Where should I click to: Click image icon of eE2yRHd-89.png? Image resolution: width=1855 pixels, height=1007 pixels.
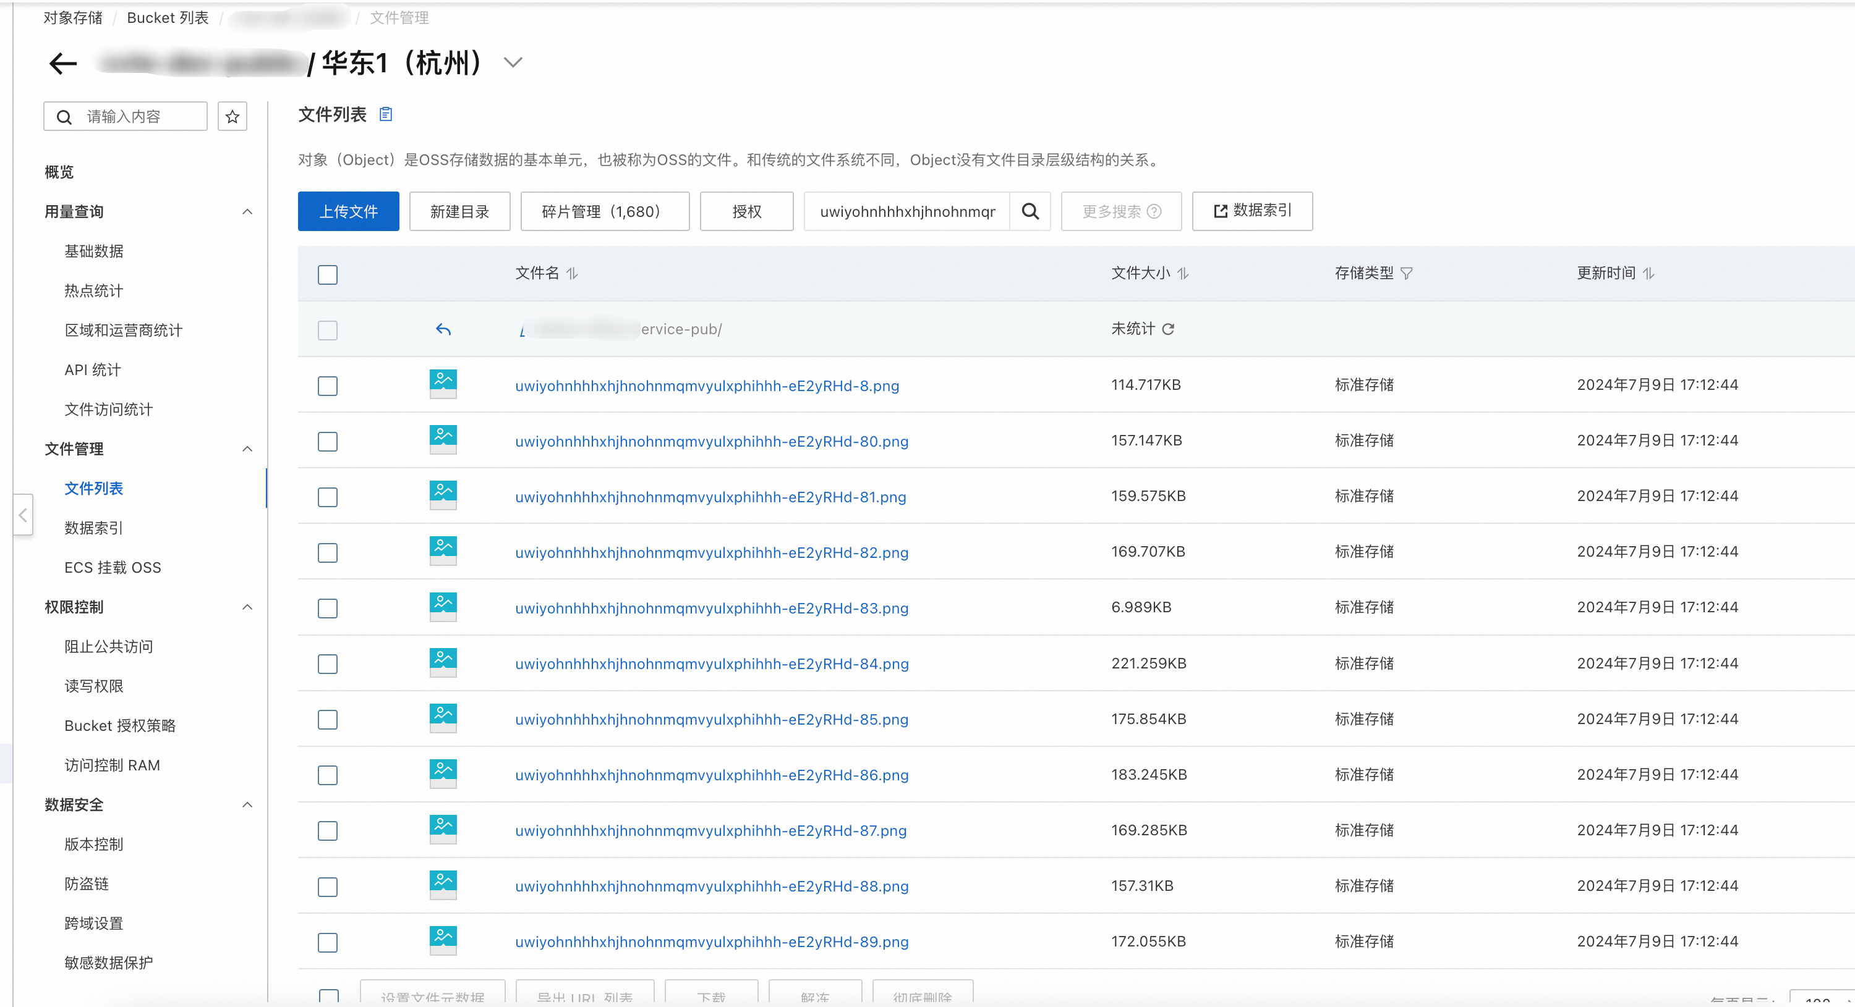tap(443, 941)
